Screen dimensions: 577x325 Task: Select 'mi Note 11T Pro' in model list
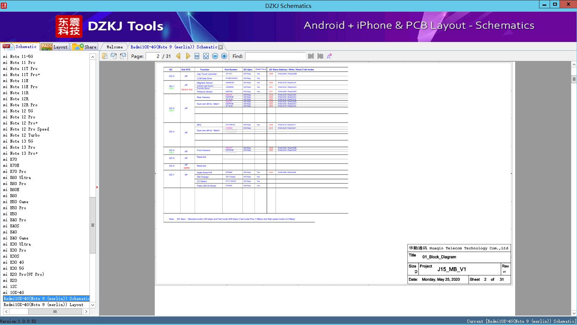click(x=20, y=68)
